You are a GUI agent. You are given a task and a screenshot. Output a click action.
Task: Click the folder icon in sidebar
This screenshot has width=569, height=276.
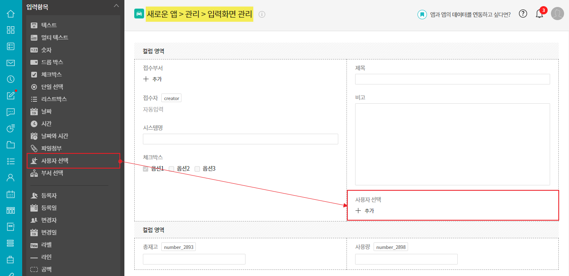[11, 145]
